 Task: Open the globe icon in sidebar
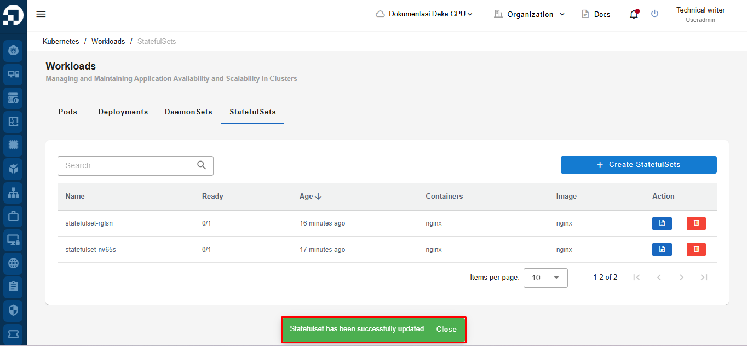coord(13,263)
